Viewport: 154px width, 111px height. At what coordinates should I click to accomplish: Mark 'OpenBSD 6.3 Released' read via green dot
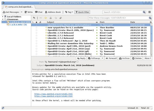pos(97,41)
